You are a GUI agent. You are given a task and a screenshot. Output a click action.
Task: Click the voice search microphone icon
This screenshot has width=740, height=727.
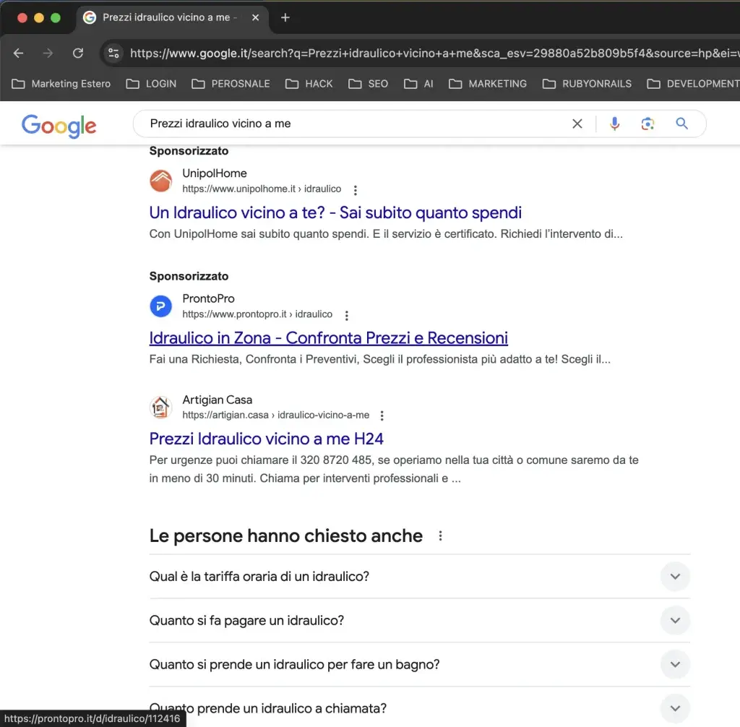pyautogui.click(x=614, y=124)
